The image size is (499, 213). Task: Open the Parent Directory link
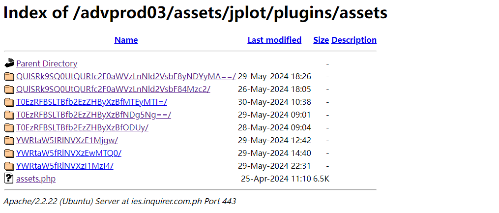(47, 63)
